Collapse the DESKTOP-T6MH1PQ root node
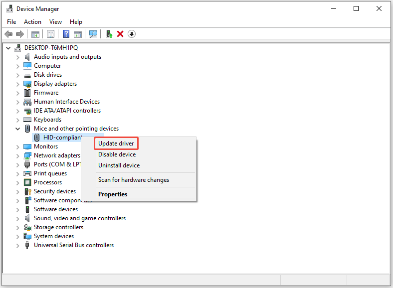The width and height of the screenshot is (393, 288). [8, 48]
